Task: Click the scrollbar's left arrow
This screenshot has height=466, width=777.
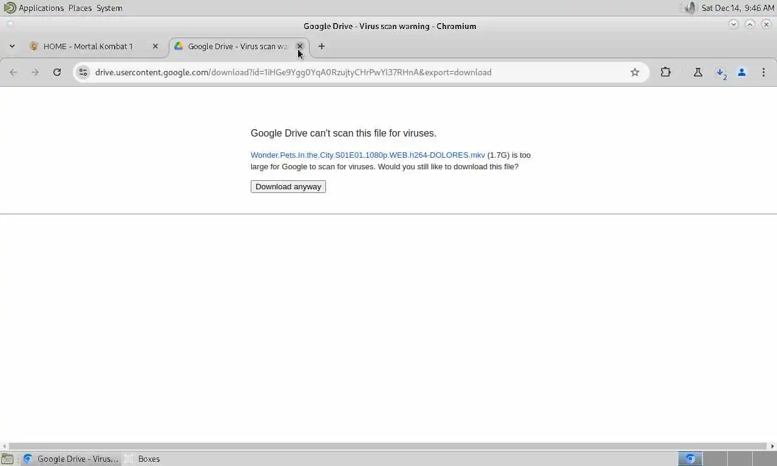Action: [x=4, y=446]
